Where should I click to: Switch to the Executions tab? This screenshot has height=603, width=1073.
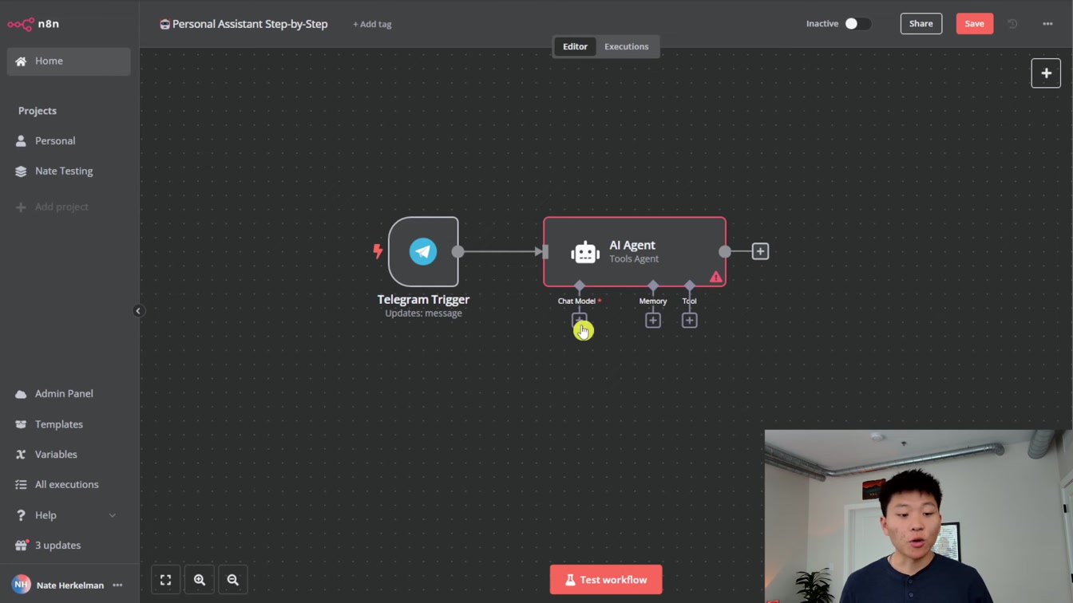coord(627,46)
